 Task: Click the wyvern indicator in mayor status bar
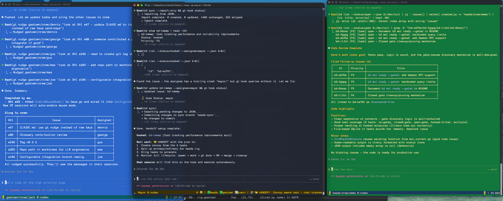(x=240, y=193)
